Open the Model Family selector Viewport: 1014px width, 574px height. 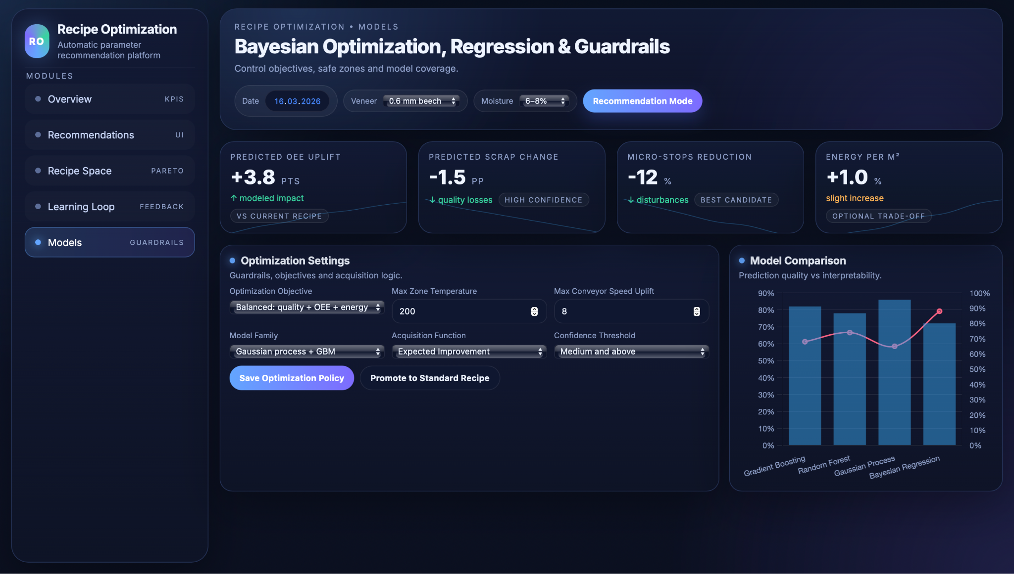point(307,351)
